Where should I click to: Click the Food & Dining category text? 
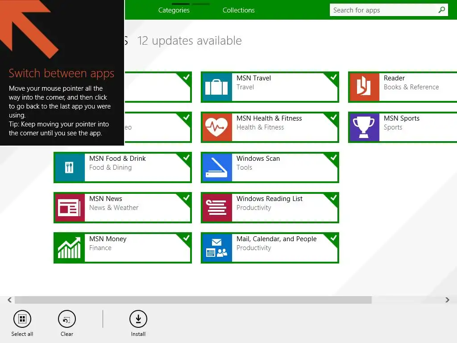click(111, 167)
